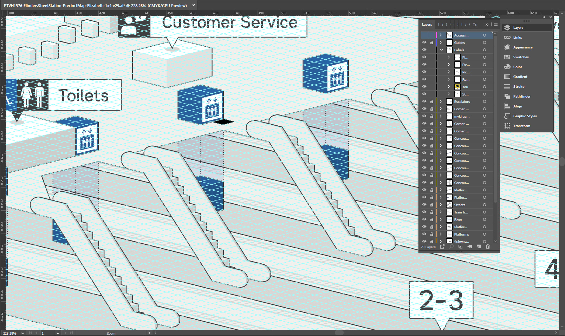Go to previous artboard

pyautogui.click(x=36, y=333)
